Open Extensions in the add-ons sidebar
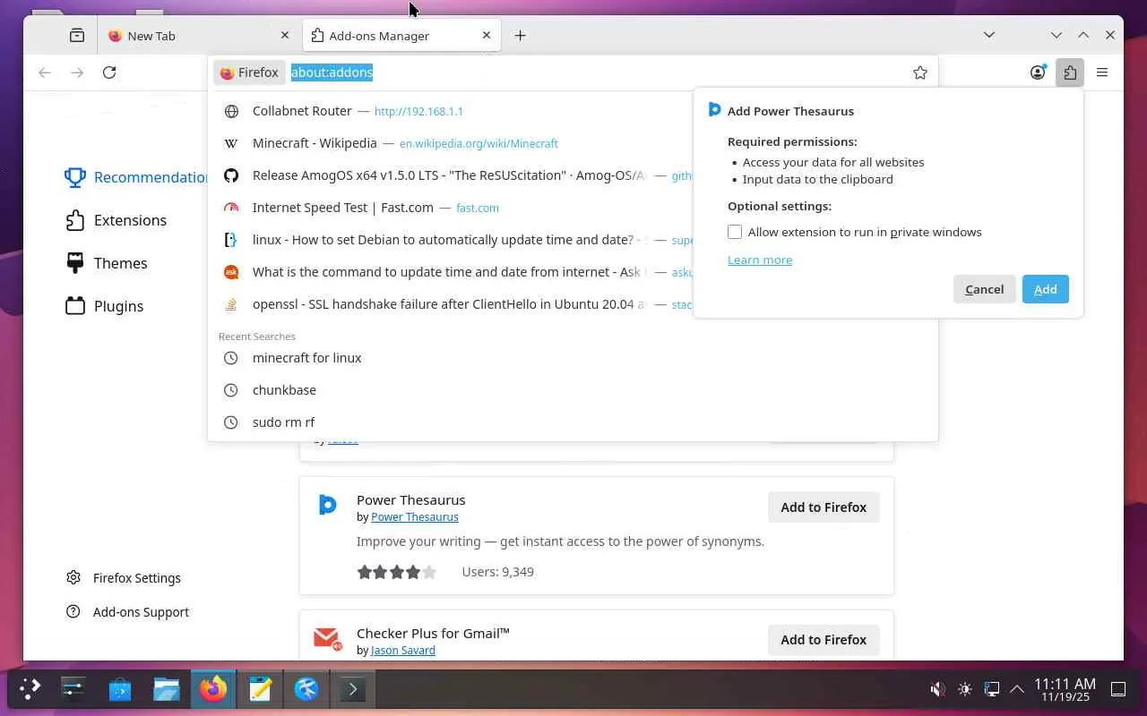 coord(116,220)
